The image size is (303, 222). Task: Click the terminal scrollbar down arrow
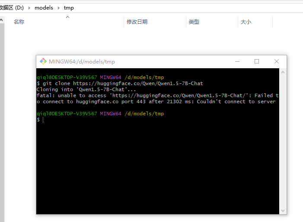click(283, 211)
